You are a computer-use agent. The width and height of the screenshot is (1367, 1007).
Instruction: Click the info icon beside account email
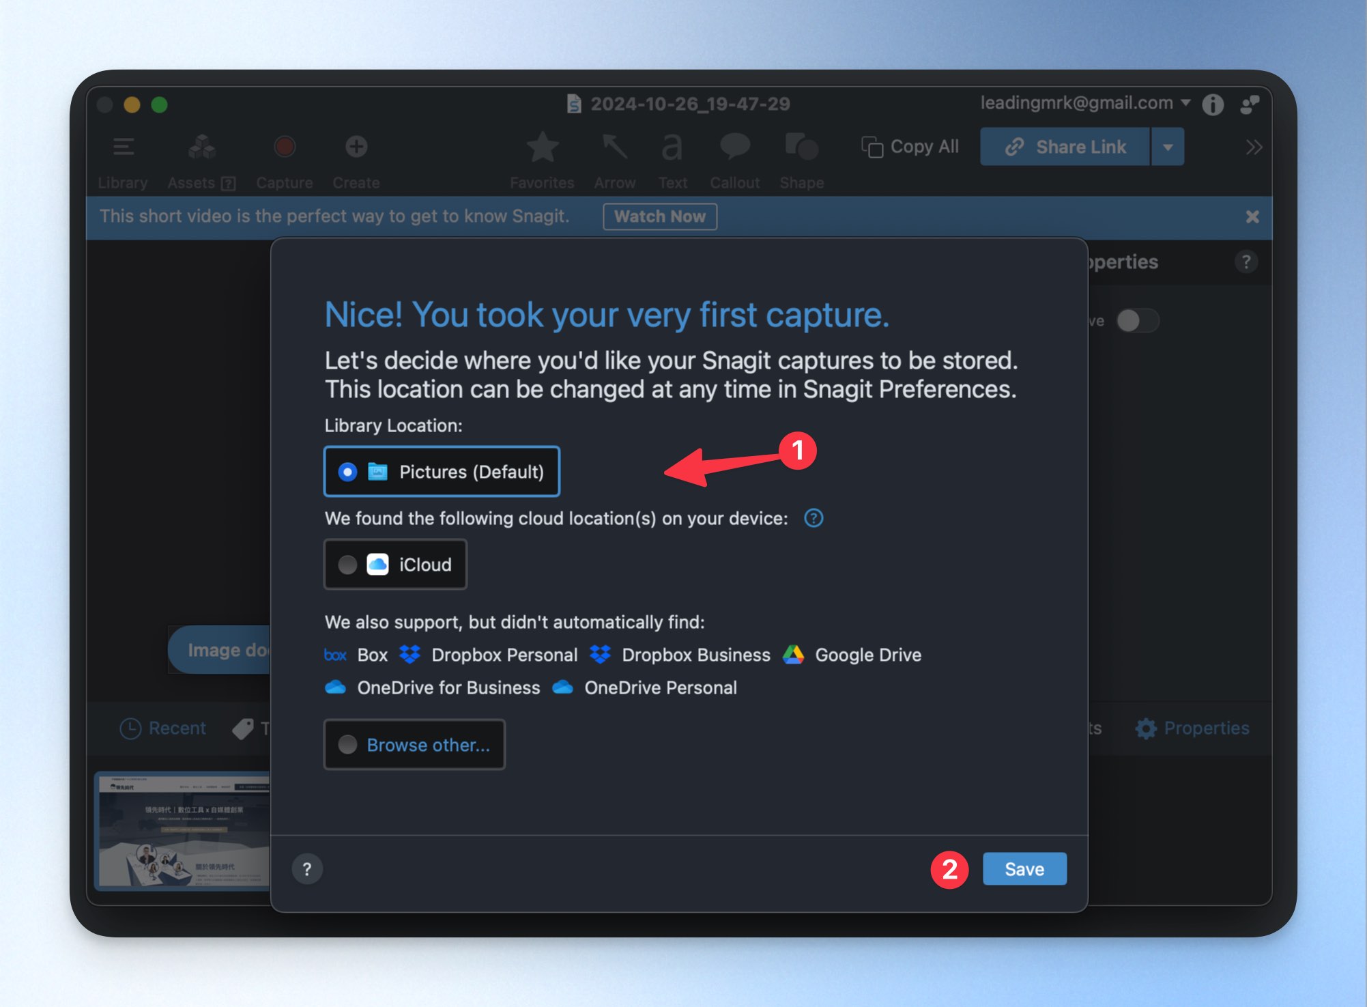click(x=1213, y=104)
